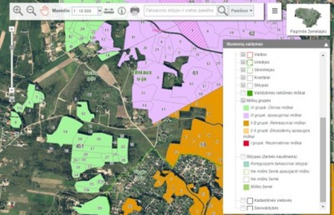Expand the Paieškos dropdown button
The height and width of the screenshot is (215, 334).
(242, 11)
